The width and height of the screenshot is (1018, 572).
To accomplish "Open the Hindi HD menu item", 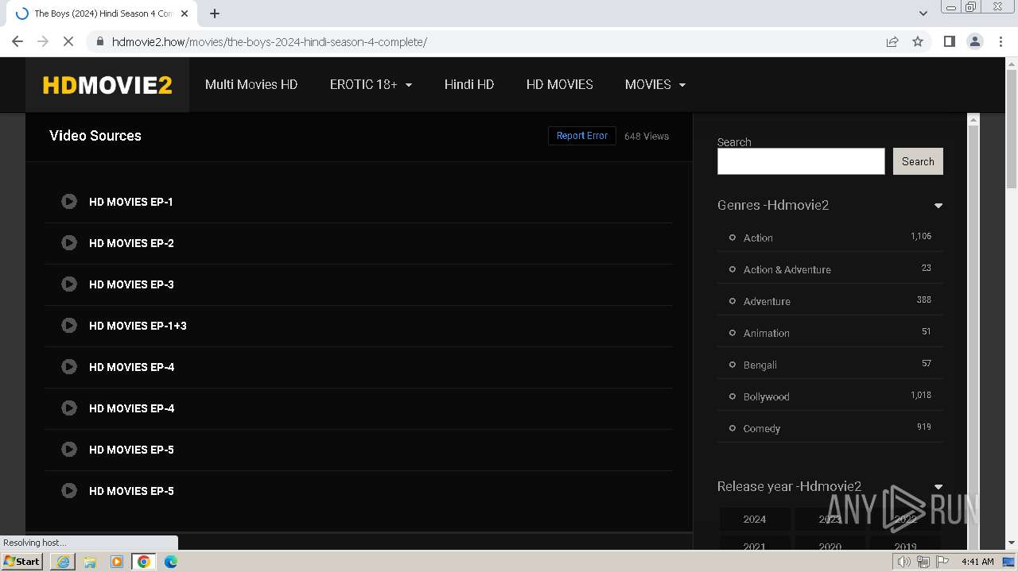I will click(x=469, y=84).
